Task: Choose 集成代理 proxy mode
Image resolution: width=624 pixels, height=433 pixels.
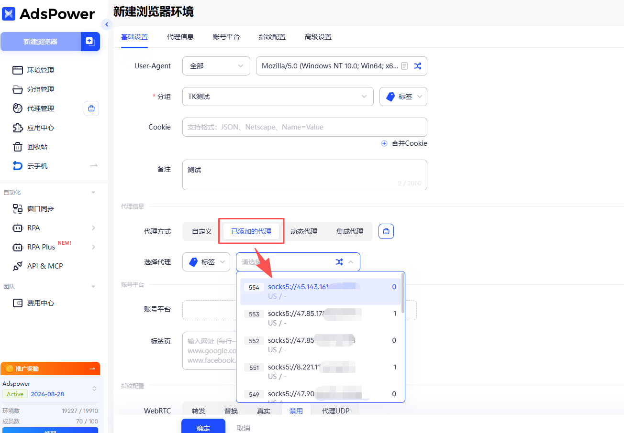Action: (x=350, y=231)
